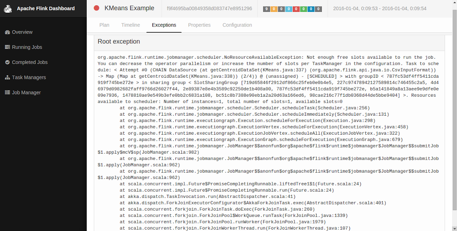Click the NoResourceAvailableException message line
The height and width of the screenshot is (231, 457).
click(267, 57)
